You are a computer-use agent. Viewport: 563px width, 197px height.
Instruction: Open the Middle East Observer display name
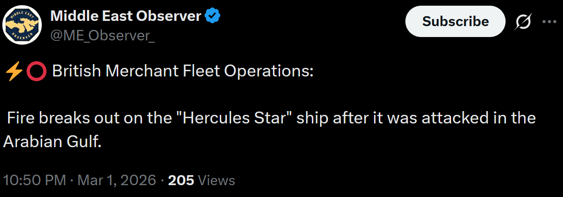pos(126,16)
